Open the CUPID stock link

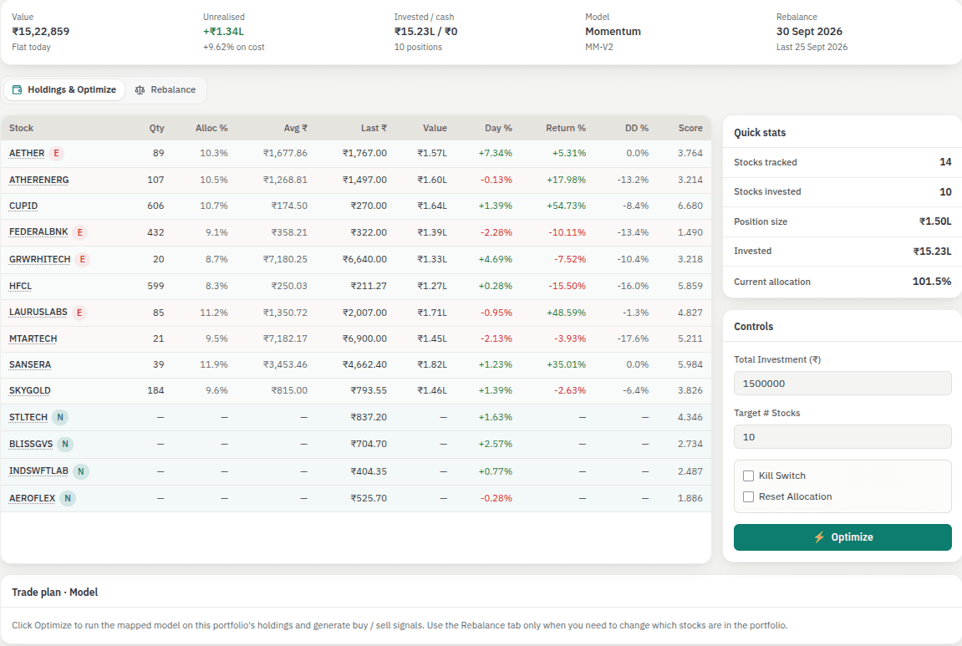[x=23, y=206]
